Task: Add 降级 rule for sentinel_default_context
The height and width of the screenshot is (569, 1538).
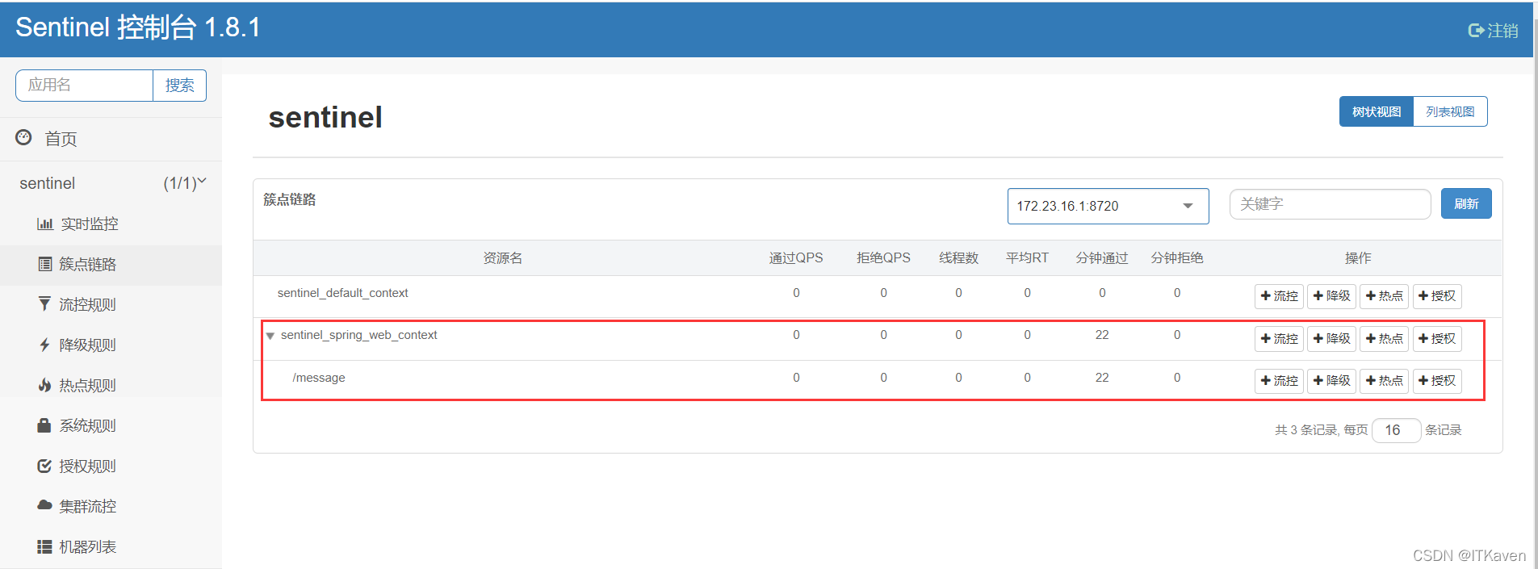Action: pyautogui.click(x=1331, y=296)
